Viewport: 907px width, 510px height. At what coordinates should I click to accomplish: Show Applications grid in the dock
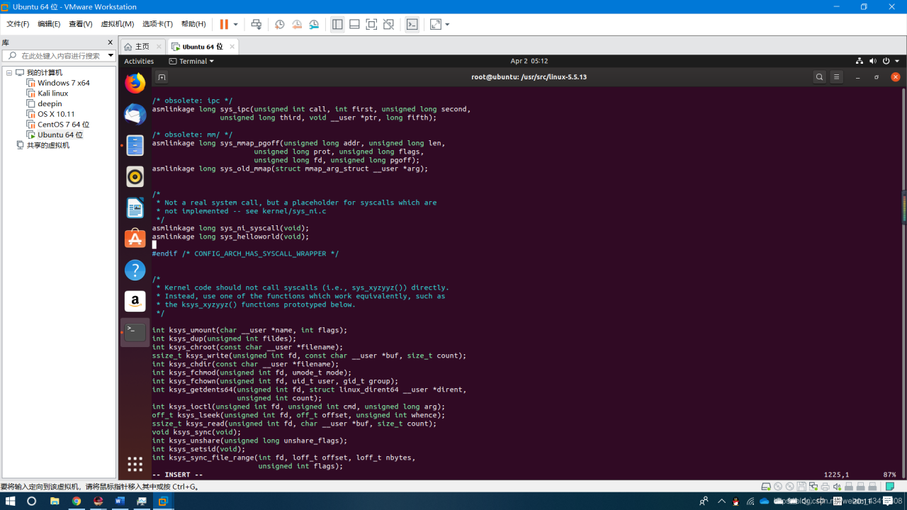point(135,464)
